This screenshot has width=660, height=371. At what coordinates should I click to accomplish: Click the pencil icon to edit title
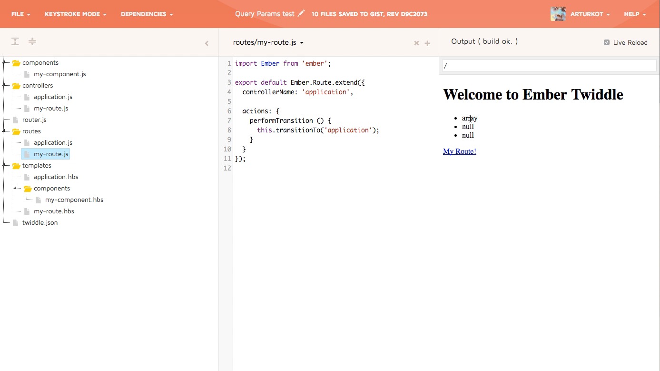pos(301,14)
